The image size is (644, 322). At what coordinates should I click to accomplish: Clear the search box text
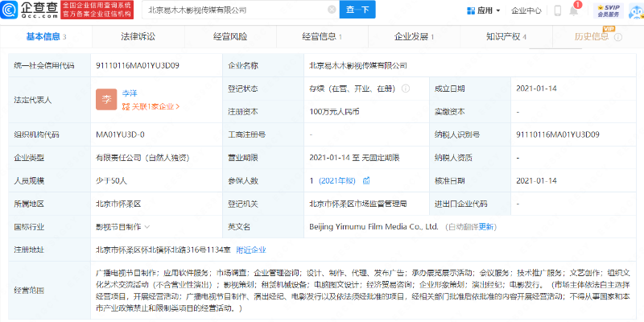click(x=330, y=10)
